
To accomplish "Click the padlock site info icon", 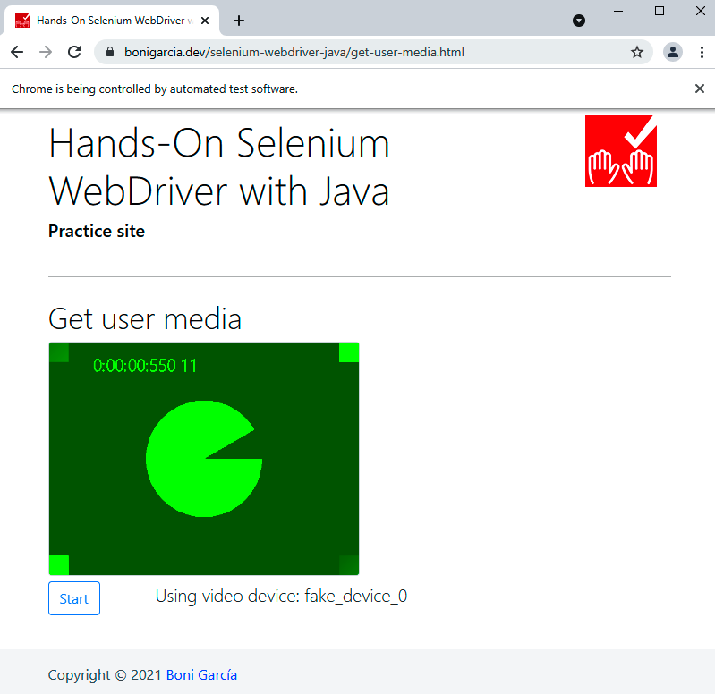I will 111,52.
